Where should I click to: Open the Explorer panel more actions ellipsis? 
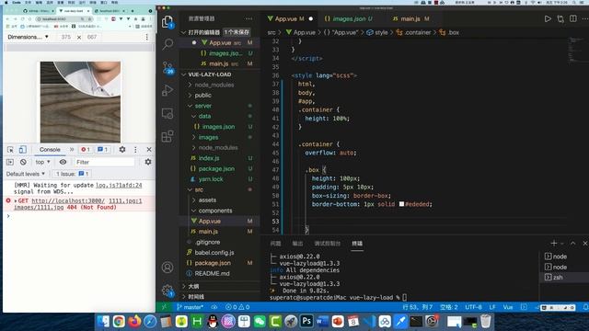coord(248,18)
